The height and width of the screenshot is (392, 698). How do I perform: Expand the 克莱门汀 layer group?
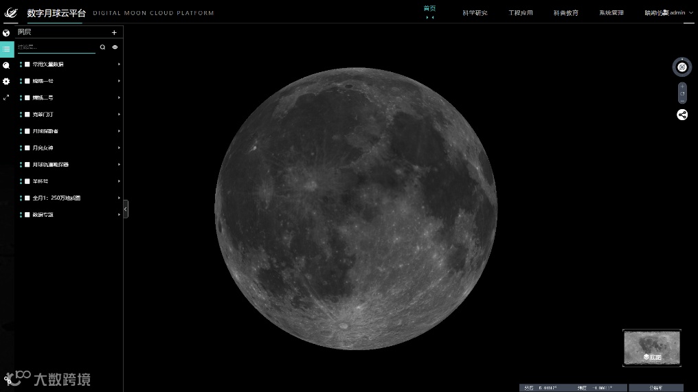point(119,115)
